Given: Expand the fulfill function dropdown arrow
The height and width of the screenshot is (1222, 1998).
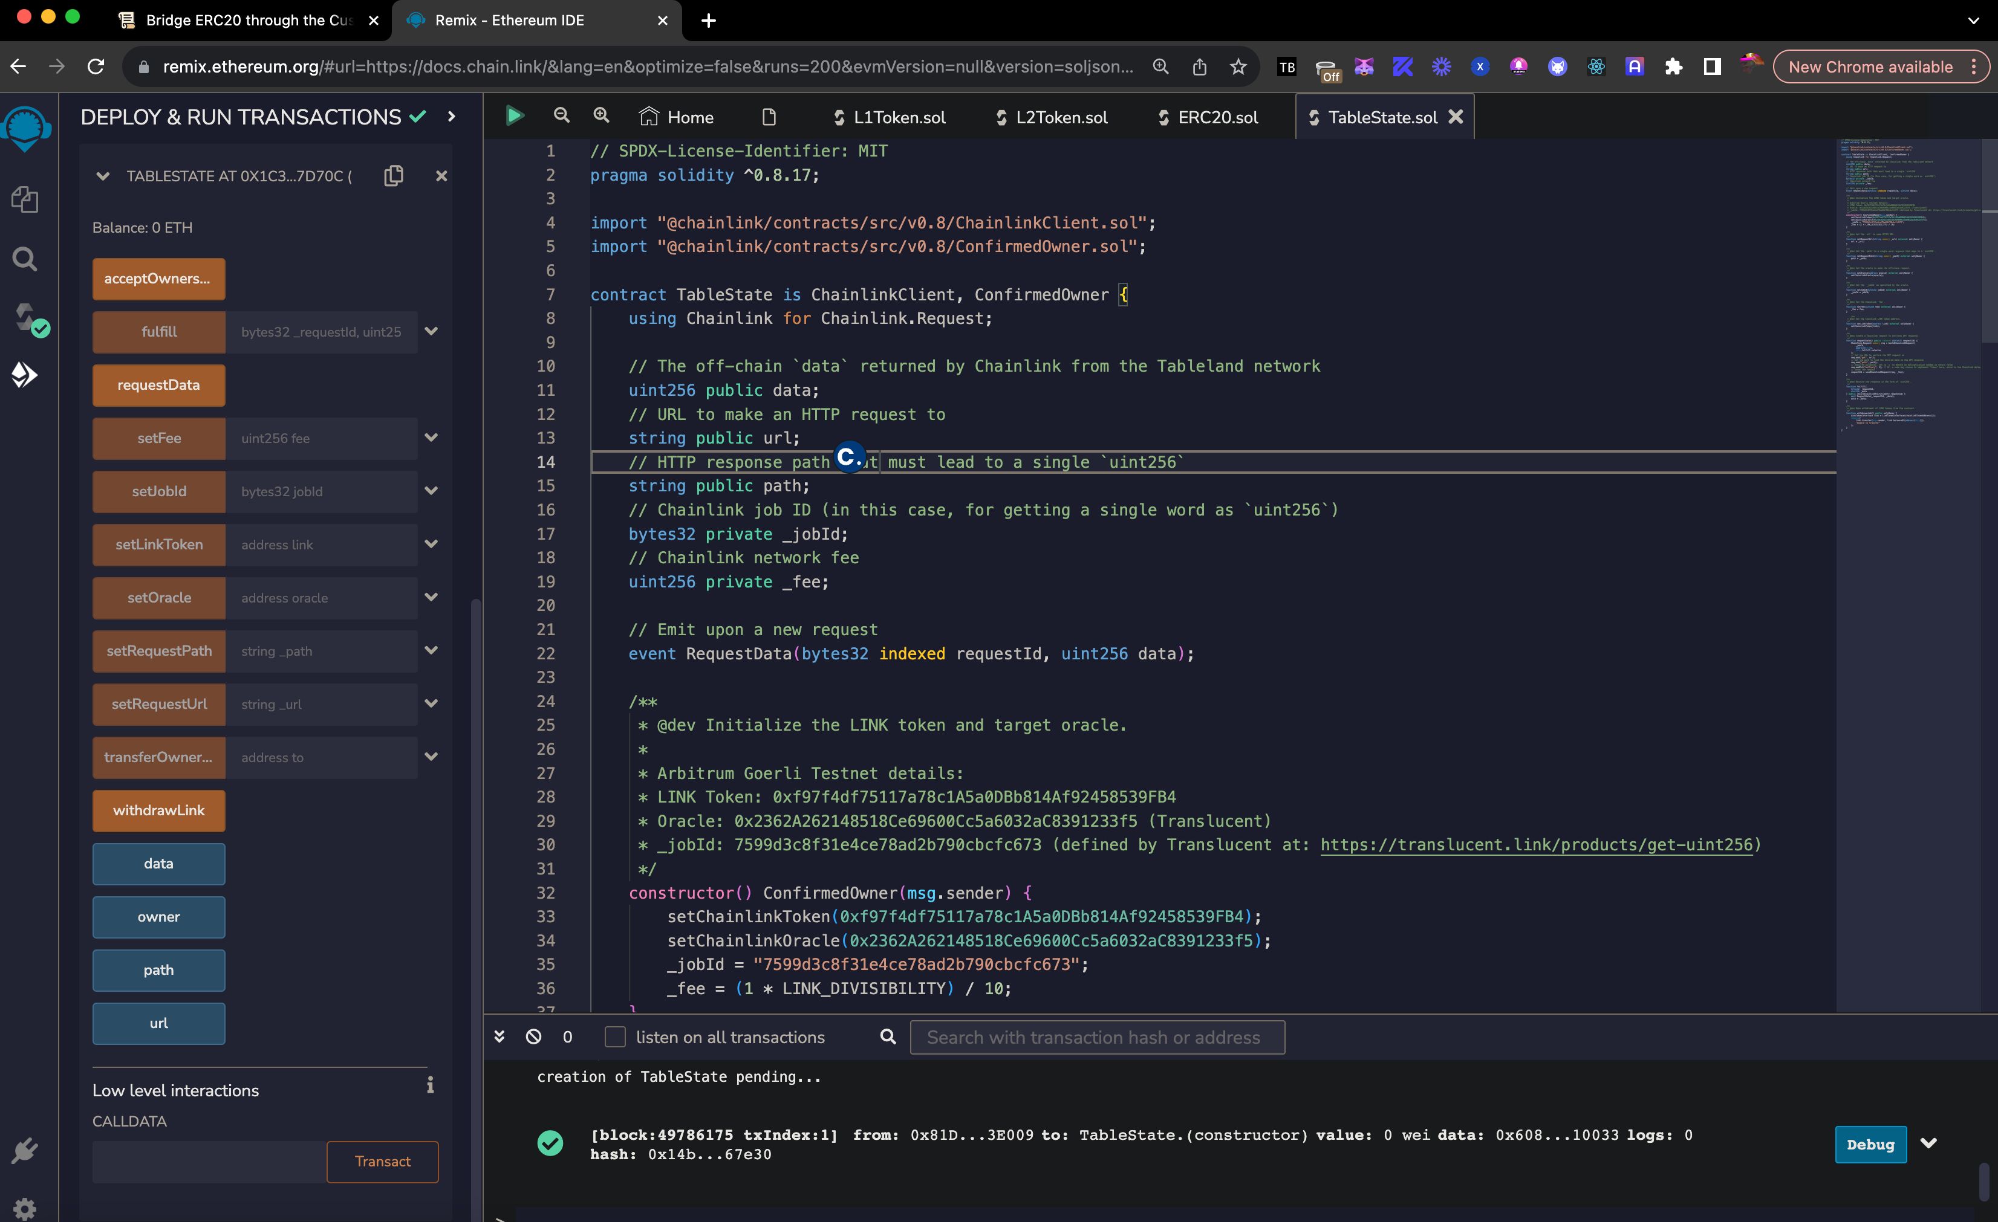Looking at the screenshot, I should [434, 331].
